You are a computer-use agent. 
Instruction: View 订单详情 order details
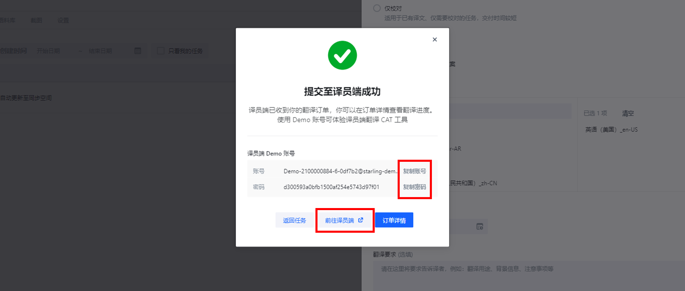[x=394, y=220]
